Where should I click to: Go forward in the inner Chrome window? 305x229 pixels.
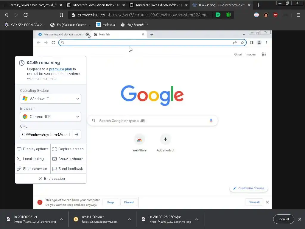pyautogui.click(x=46, y=42)
